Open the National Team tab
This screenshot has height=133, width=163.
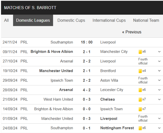(x=146, y=20)
